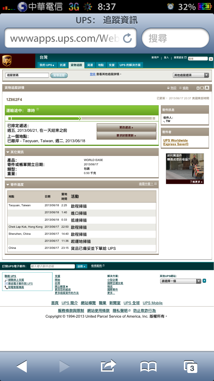Open the 支援 tab
This screenshot has height=381, width=214.
pyautogui.click(x=111, y=65)
